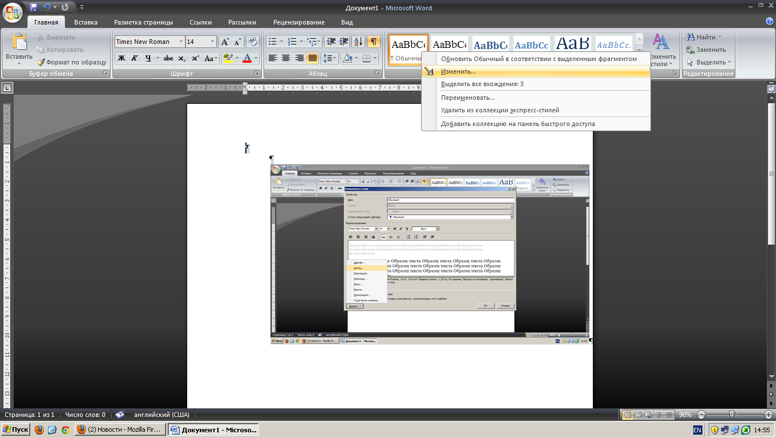
Task: Click Найти button
Action: point(704,37)
